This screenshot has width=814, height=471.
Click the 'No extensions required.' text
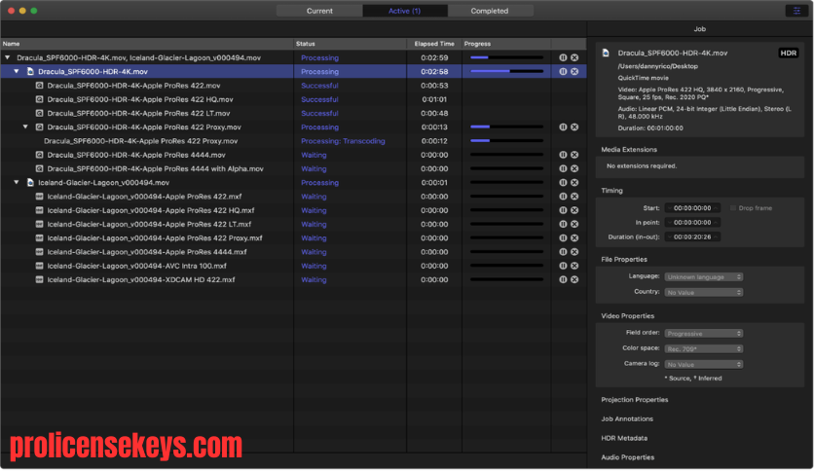(641, 166)
